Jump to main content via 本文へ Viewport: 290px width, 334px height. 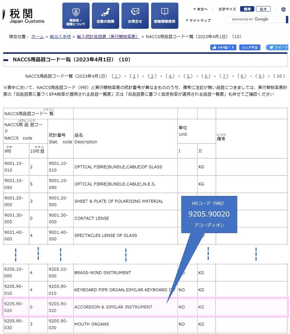[200, 9]
